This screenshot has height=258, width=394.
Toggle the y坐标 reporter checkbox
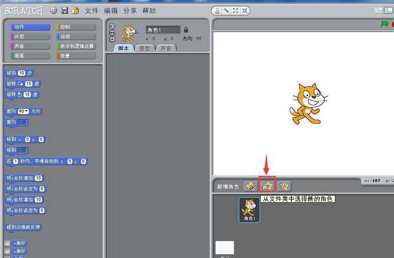point(7,251)
